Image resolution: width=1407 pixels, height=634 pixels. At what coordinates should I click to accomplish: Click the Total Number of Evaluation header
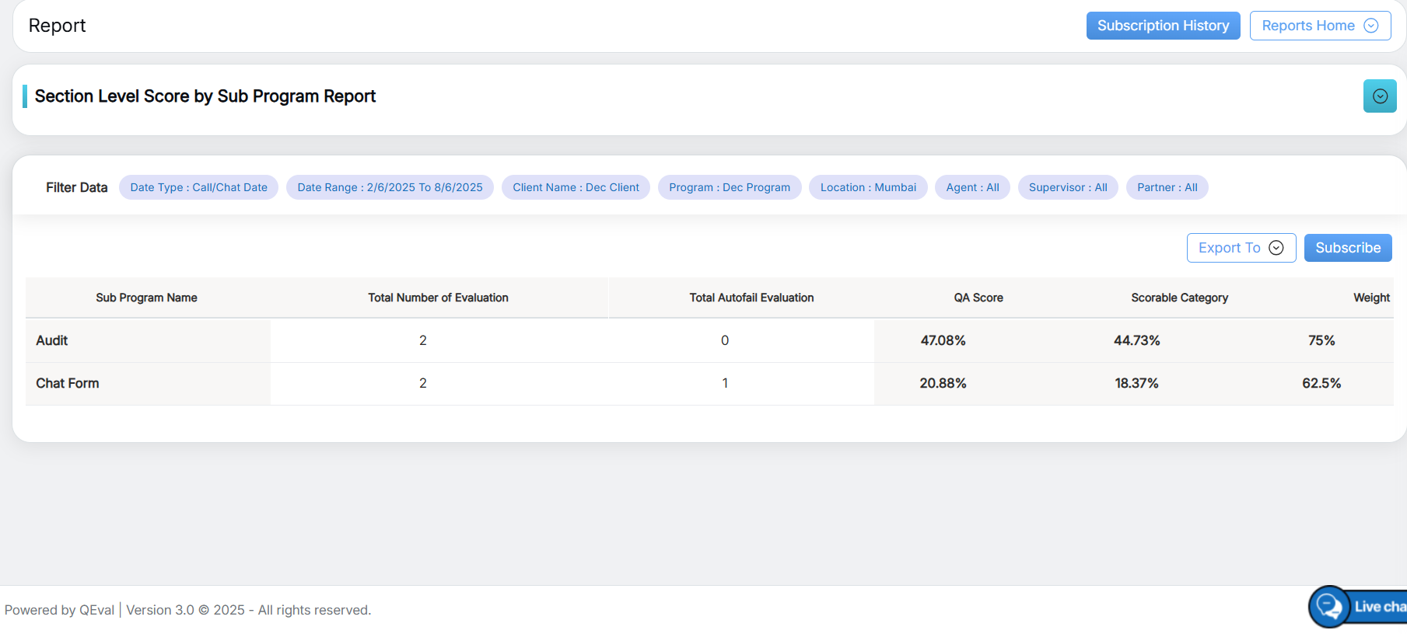tap(438, 298)
